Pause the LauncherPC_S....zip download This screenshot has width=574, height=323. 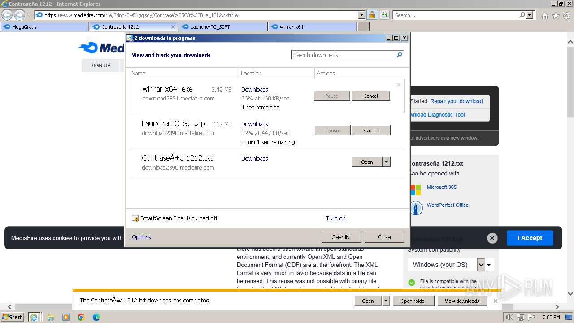coord(332,131)
